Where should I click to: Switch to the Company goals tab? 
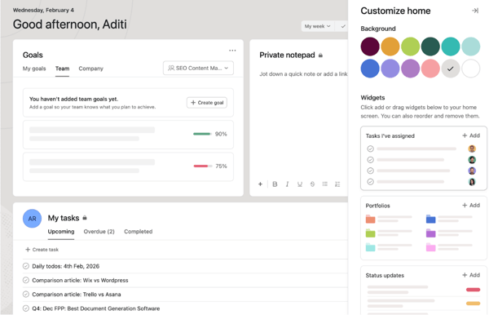90,69
